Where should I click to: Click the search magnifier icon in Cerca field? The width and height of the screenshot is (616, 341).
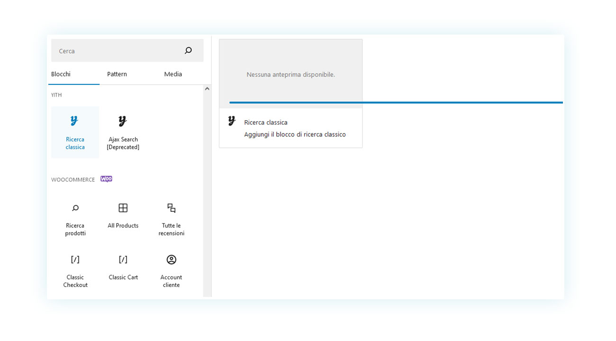188,50
